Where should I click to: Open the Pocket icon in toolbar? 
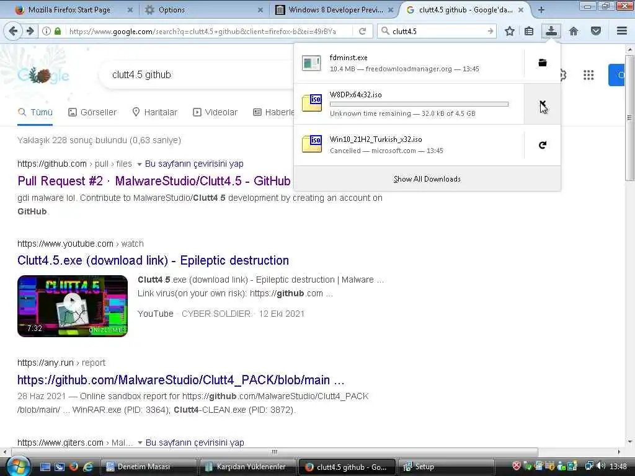click(x=596, y=31)
